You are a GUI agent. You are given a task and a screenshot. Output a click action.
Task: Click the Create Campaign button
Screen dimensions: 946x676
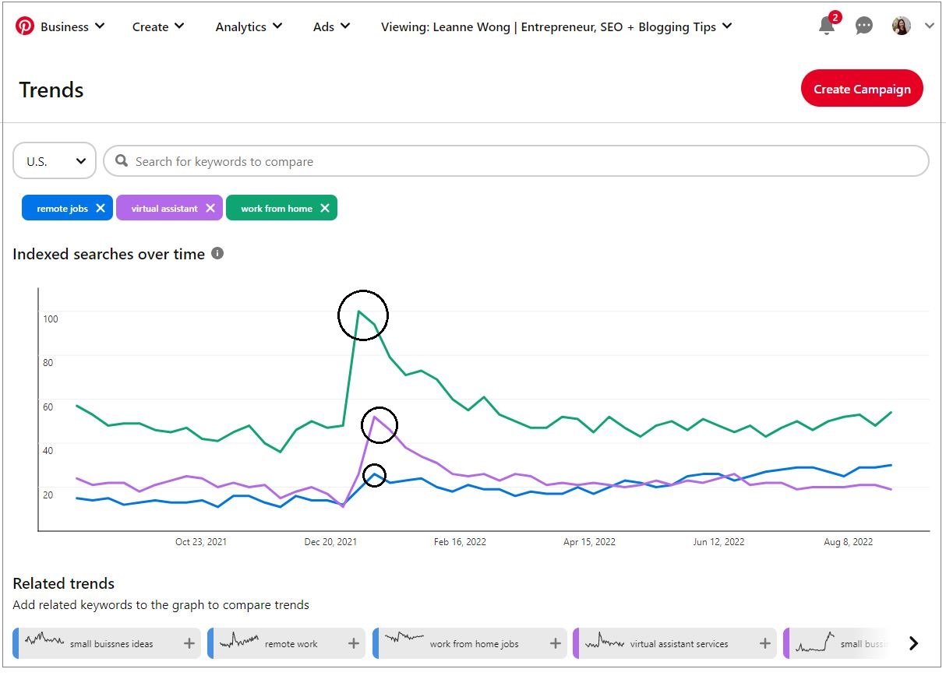[862, 89]
